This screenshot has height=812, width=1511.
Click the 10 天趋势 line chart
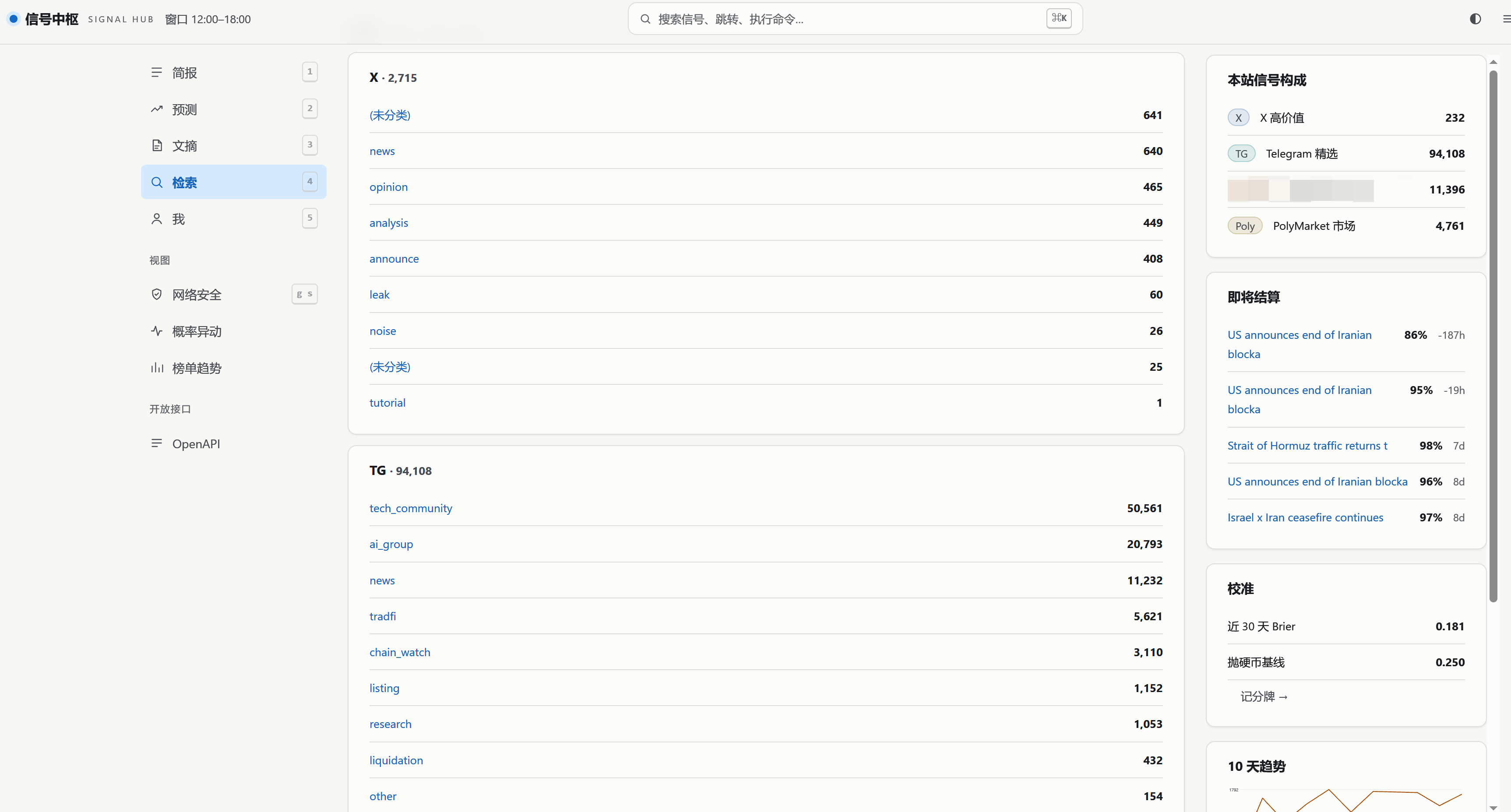click(1345, 799)
